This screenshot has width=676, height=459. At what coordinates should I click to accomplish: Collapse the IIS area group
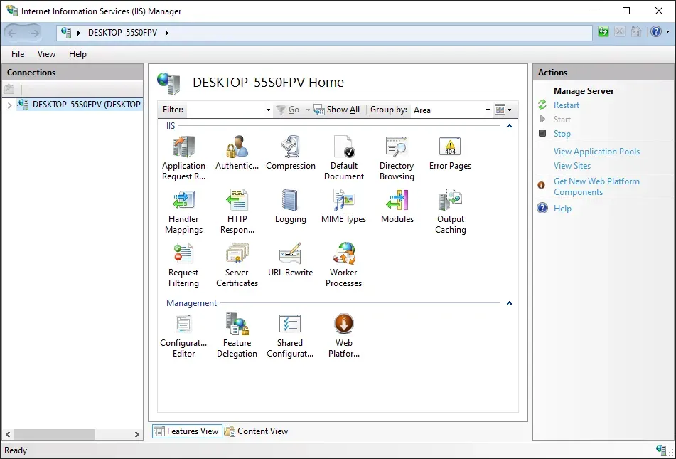(x=509, y=126)
